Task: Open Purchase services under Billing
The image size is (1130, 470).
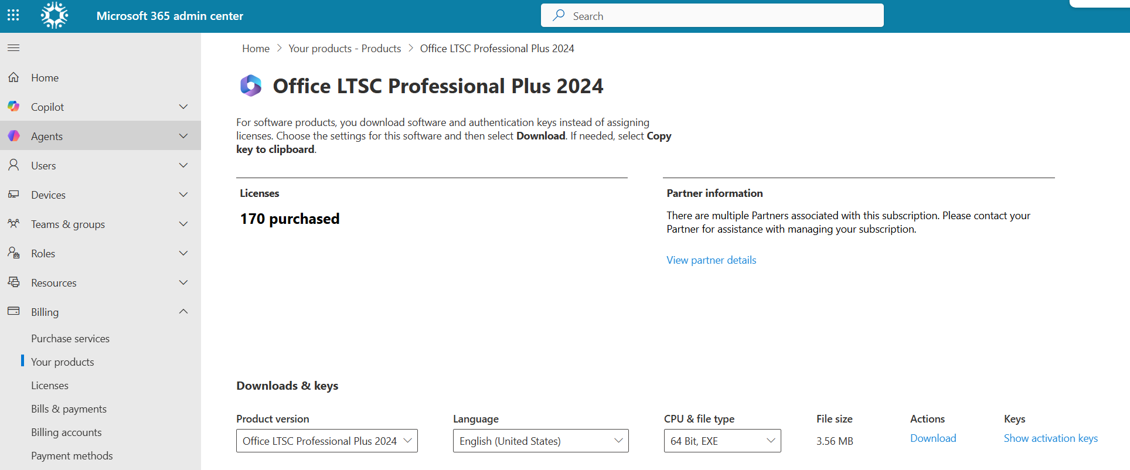Action: [x=70, y=338]
